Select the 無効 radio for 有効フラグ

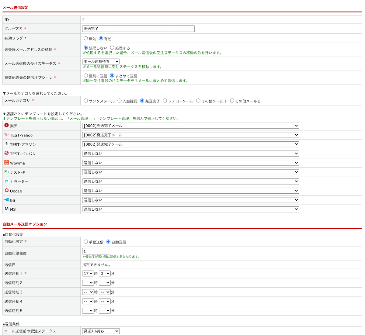86,38
